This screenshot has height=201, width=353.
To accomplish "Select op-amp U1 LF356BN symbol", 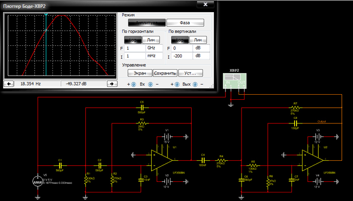I will coord(162,160).
